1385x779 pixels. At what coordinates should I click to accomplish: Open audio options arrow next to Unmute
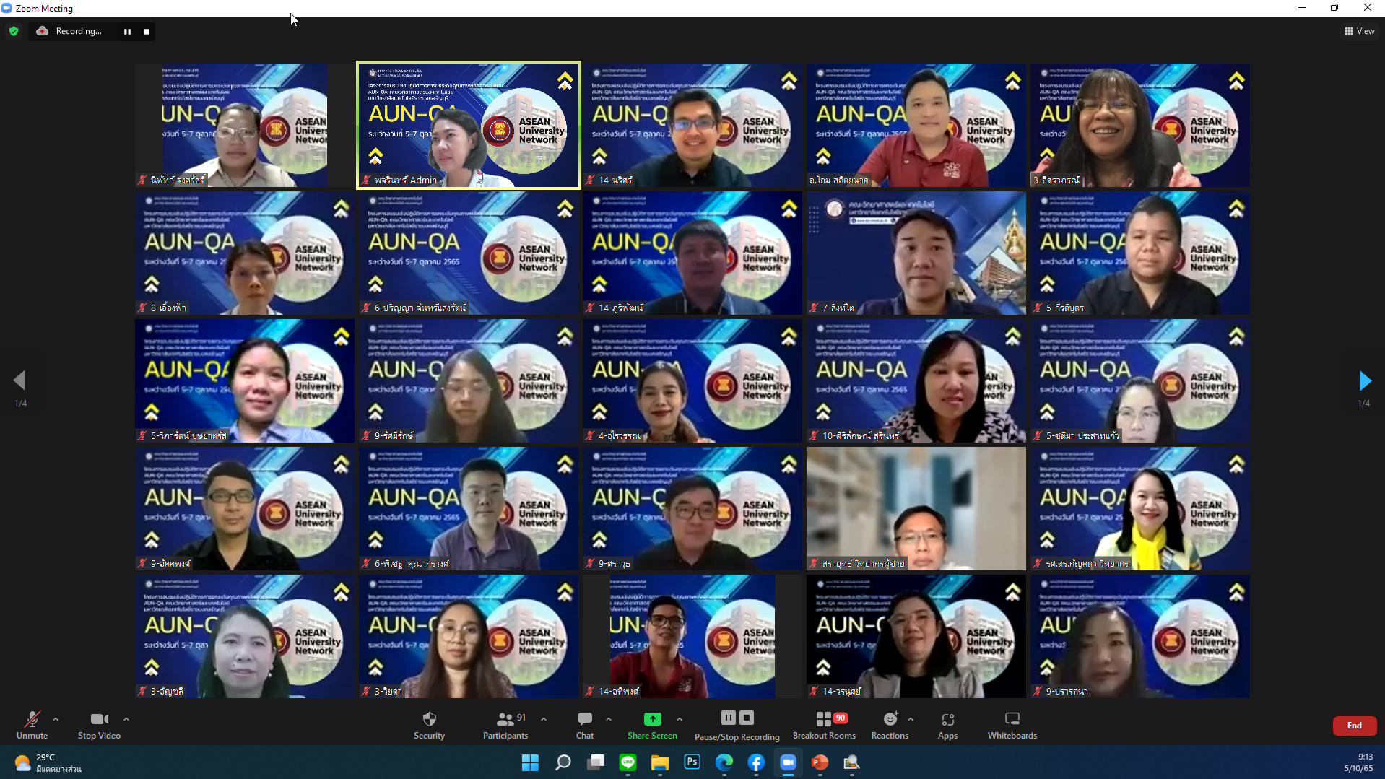point(56,719)
